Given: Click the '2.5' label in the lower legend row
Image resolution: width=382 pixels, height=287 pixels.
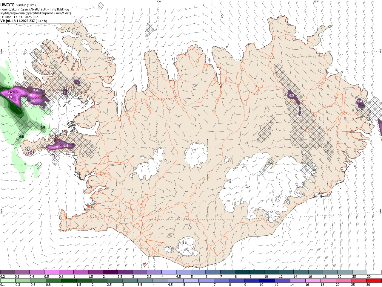Looking at the screenshot, I should point(109,285).
